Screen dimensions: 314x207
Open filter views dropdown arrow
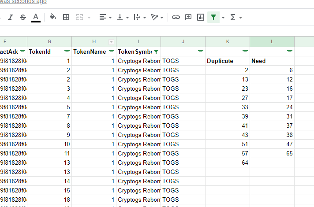[223, 18]
